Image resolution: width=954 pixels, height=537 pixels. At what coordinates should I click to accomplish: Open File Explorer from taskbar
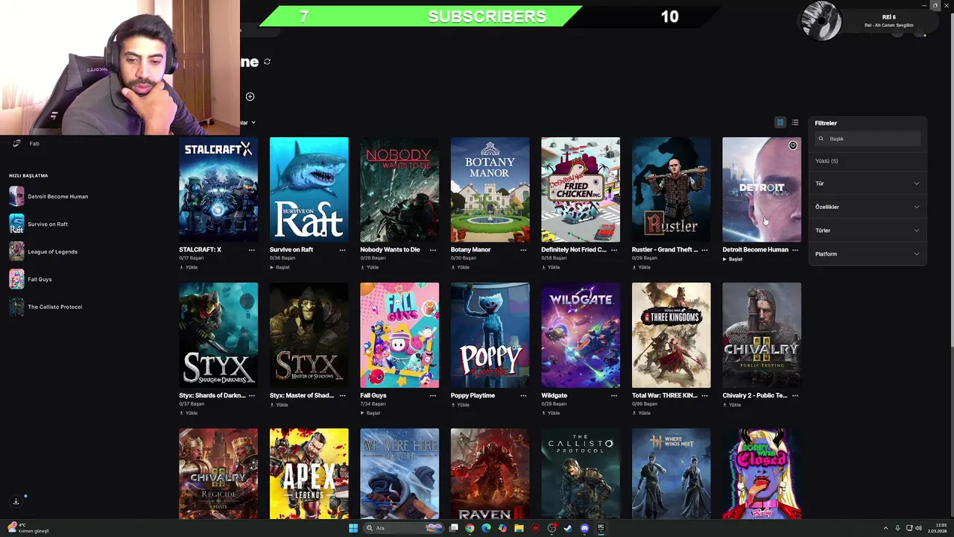519,528
